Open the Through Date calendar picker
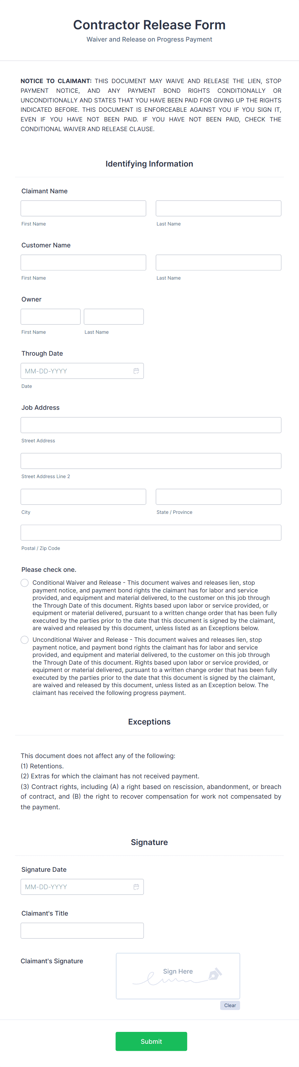 coord(136,371)
